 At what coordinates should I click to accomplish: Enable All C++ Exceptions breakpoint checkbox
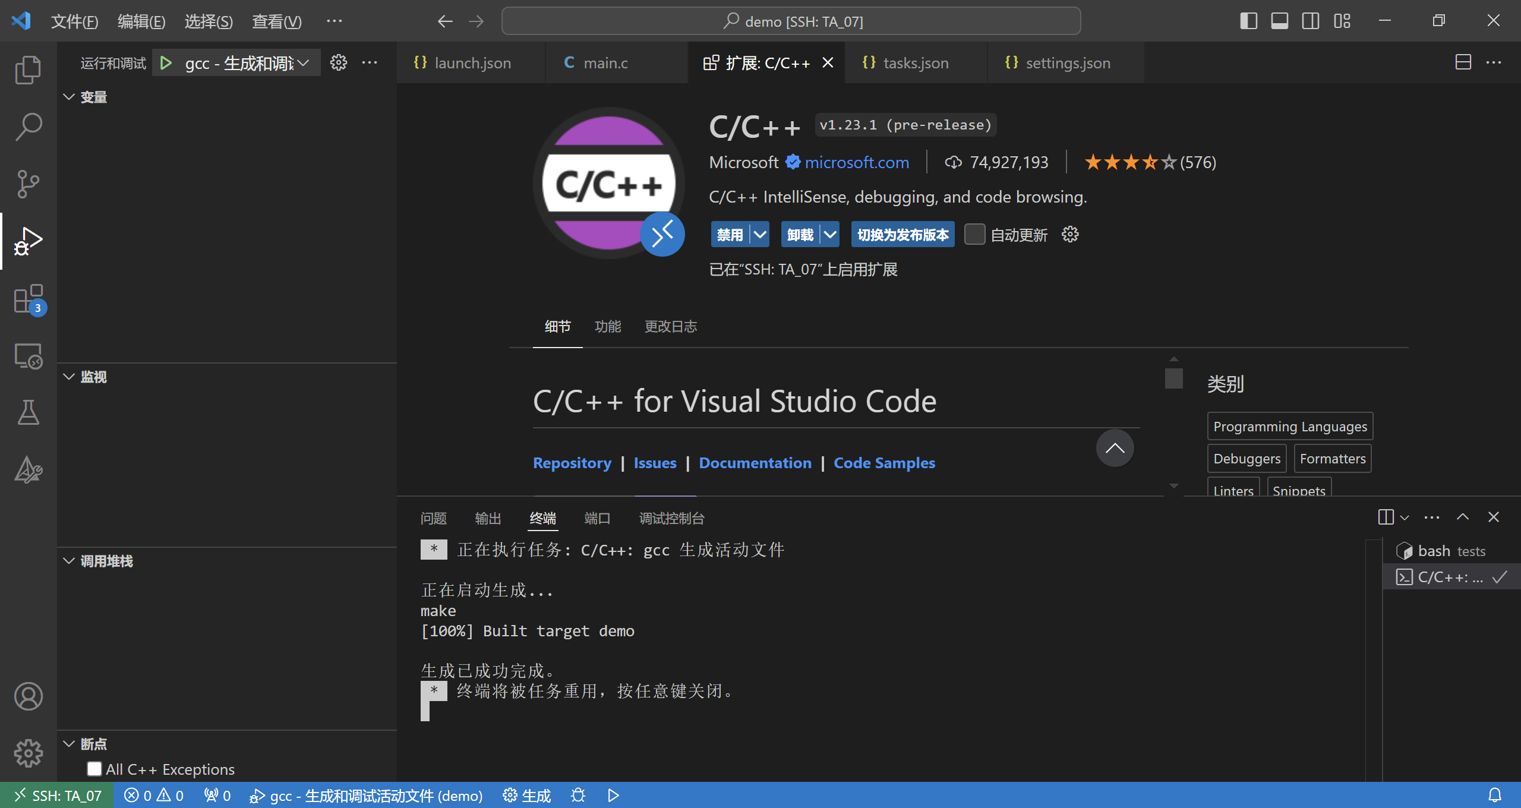[x=94, y=769]
